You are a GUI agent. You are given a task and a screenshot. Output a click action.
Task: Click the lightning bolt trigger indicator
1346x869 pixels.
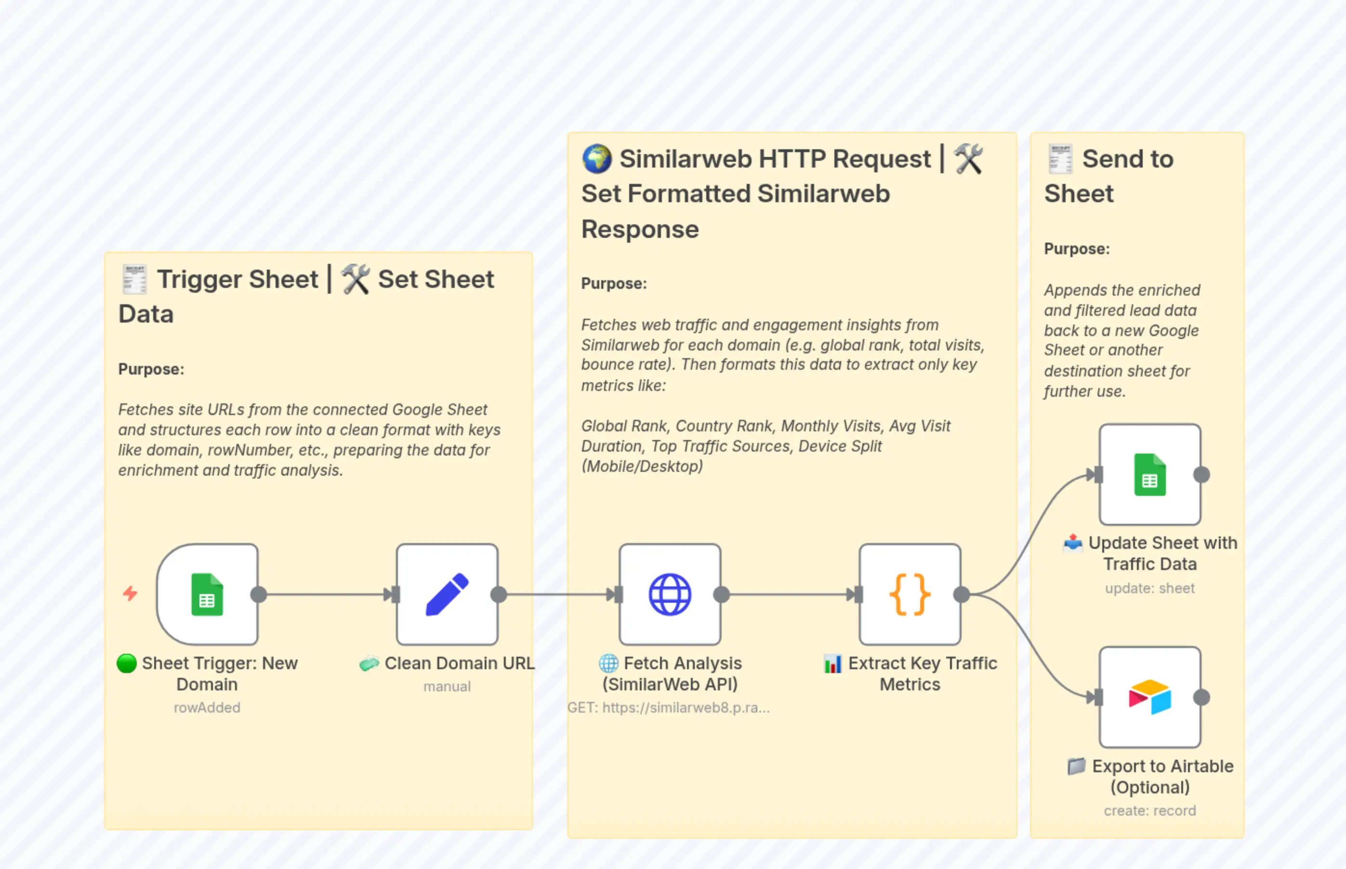pyautogui.click(x=131, y=594)
